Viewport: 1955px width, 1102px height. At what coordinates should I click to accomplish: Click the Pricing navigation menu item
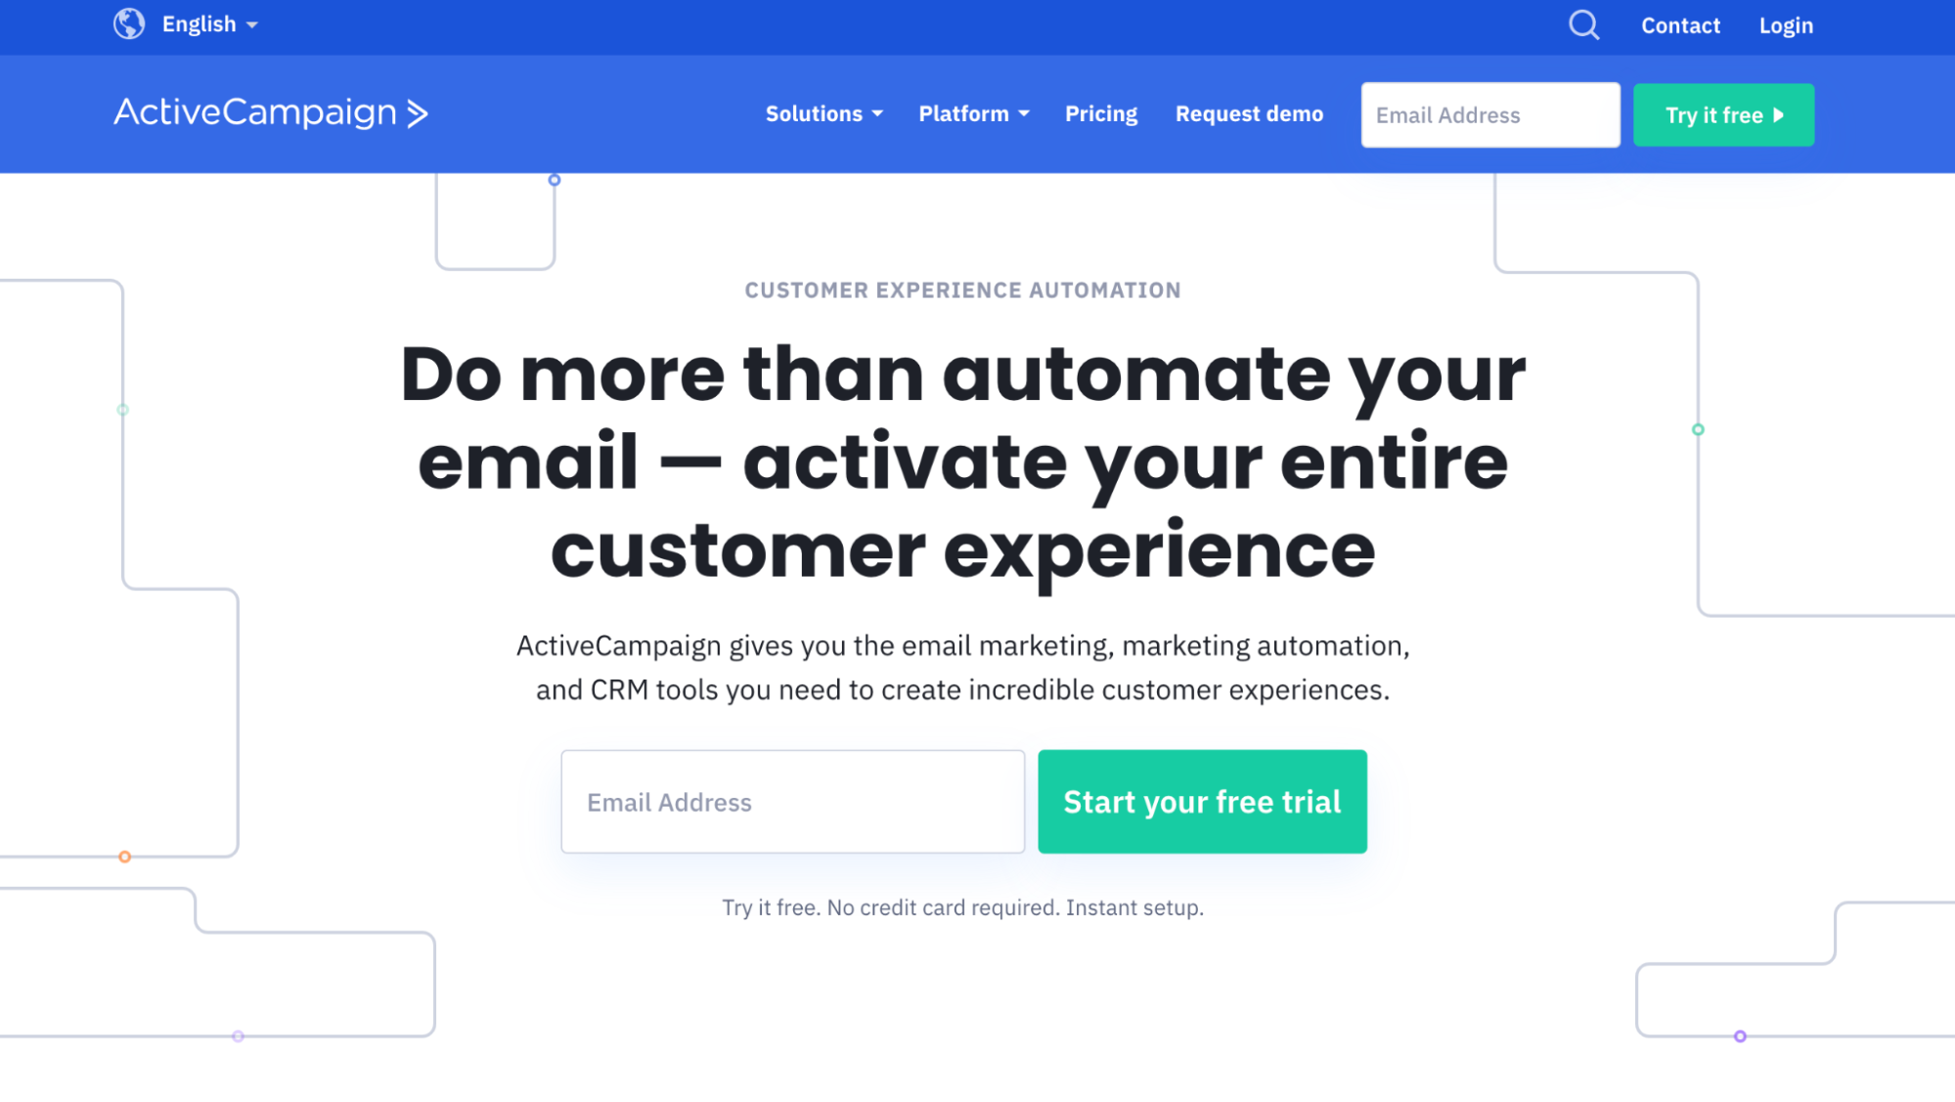pos(1101,112)
